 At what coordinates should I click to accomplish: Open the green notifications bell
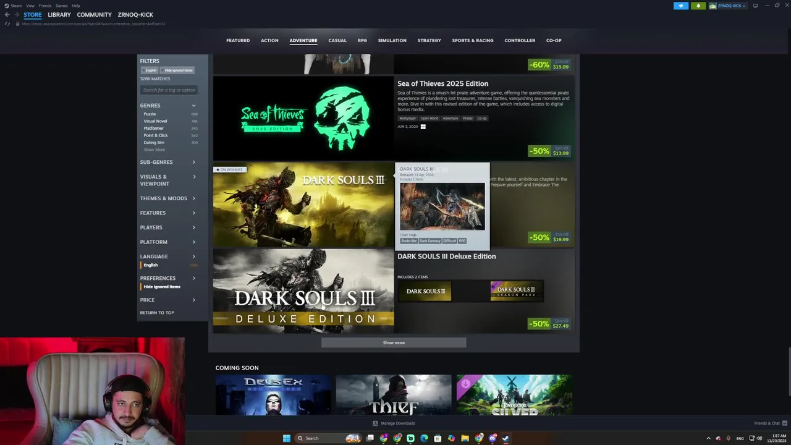pyautogui.click(x=698, y=6)
